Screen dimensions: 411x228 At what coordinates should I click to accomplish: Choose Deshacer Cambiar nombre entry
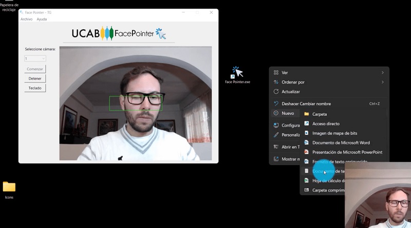pyautogui.click(x=329, y=103)
